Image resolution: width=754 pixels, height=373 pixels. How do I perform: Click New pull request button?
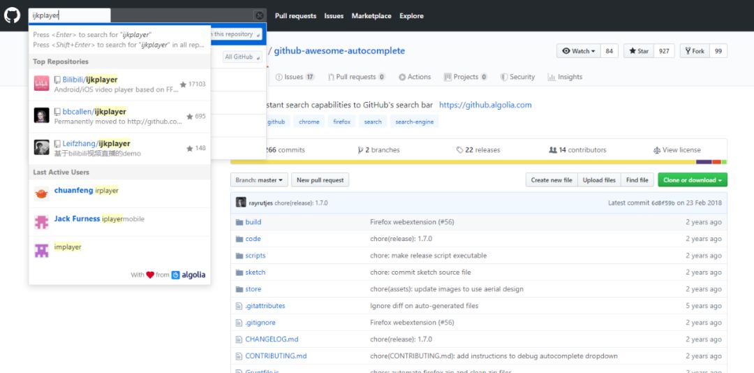[x=320, y=180]
